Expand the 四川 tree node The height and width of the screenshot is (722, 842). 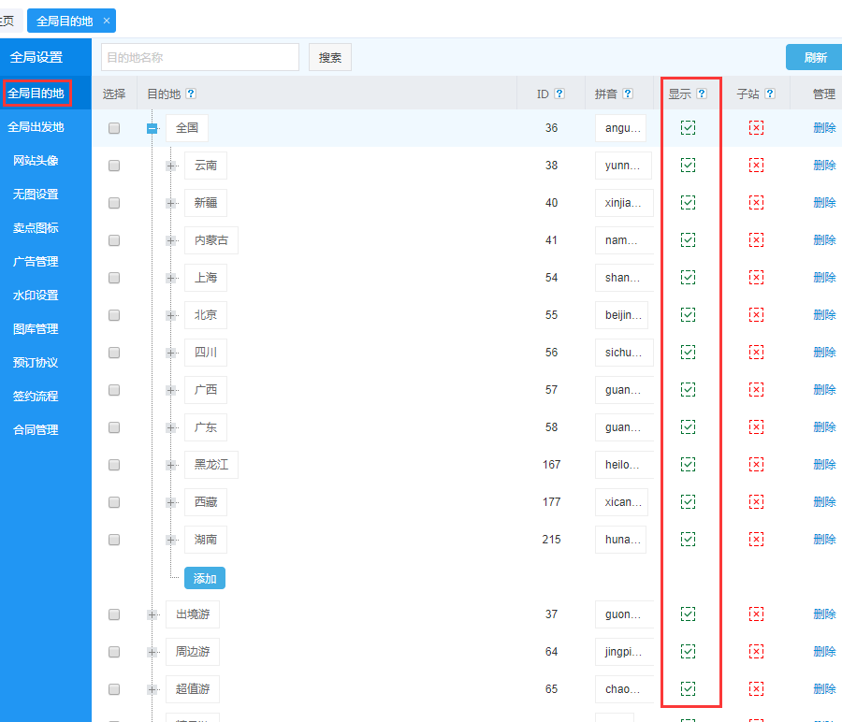(171, 353)
